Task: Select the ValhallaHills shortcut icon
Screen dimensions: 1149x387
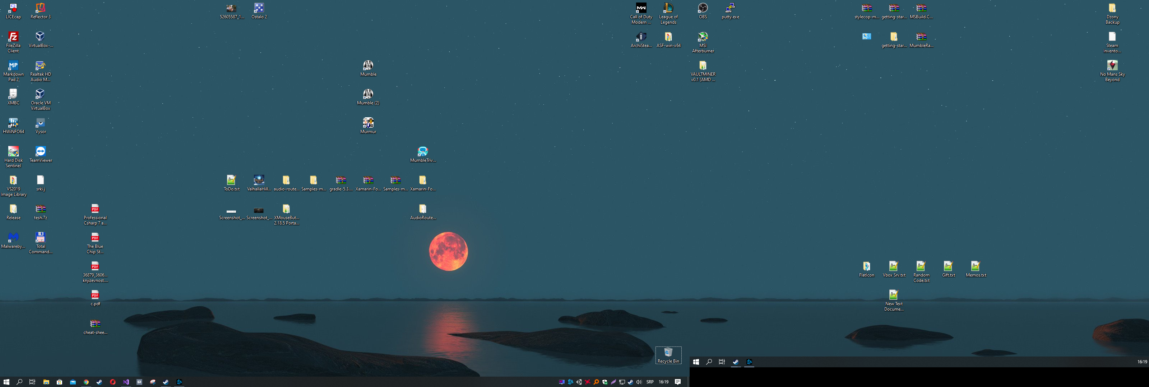Action: (259, 183)
